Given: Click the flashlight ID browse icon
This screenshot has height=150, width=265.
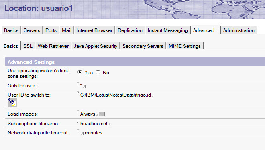Looking at the screenshot, I should tap(12, 102).
